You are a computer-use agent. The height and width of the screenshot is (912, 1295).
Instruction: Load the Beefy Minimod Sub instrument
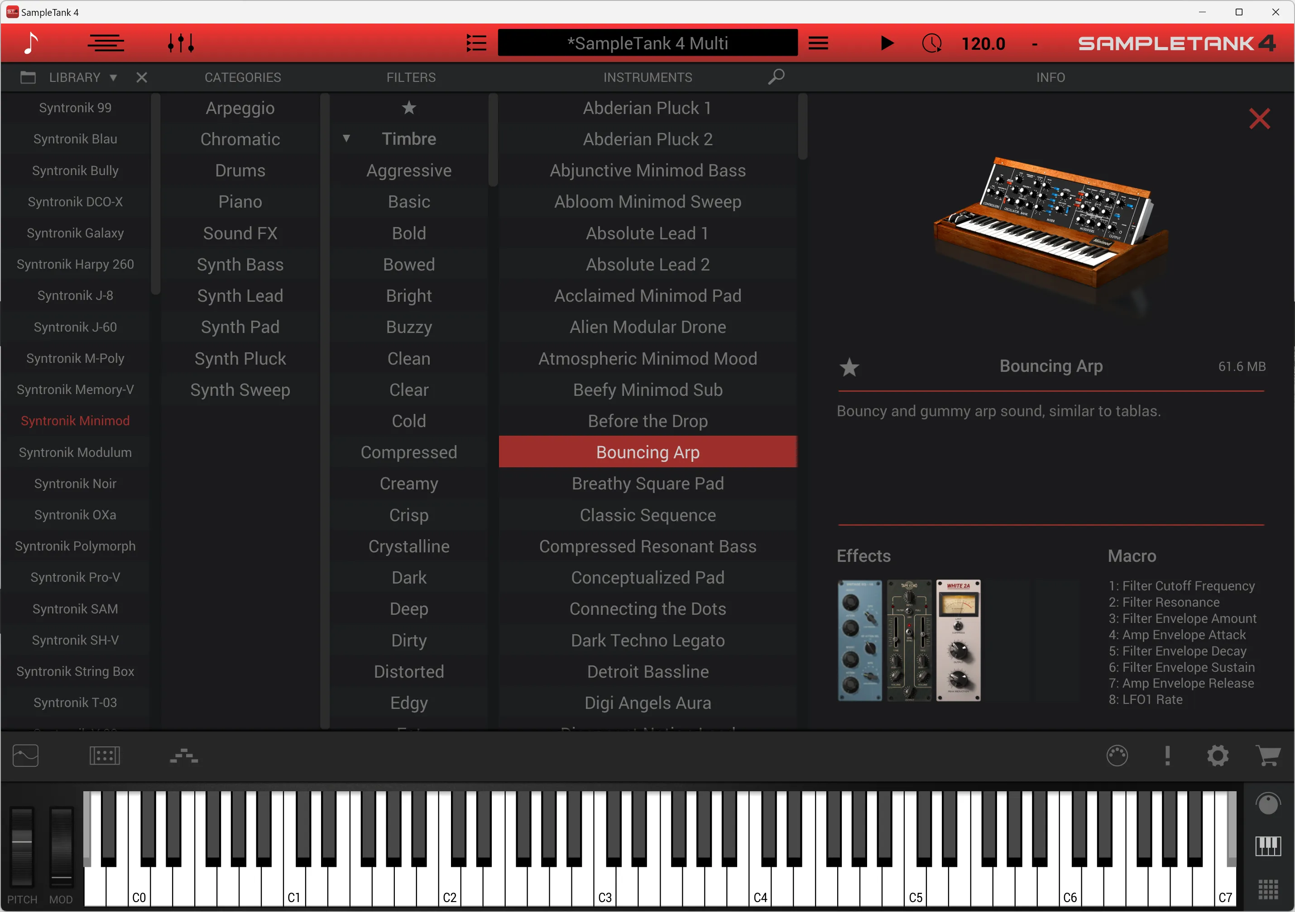(647, 389)
